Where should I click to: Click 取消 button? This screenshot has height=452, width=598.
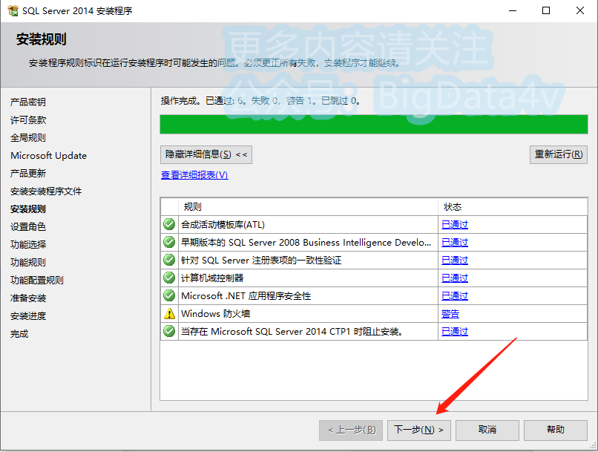pos(487,430)
